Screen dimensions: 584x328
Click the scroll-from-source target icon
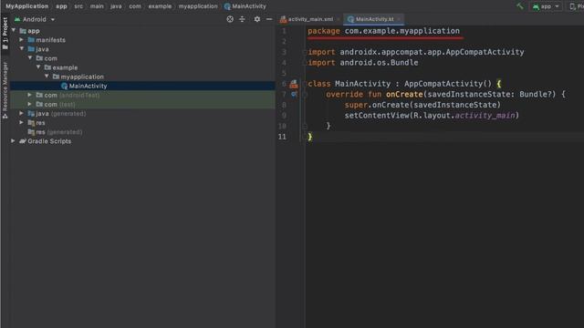(x=230, y=19)
